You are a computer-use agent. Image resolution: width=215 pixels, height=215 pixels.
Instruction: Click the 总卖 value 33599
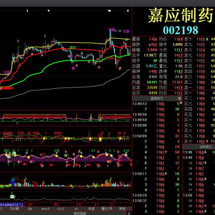(152, 88)
